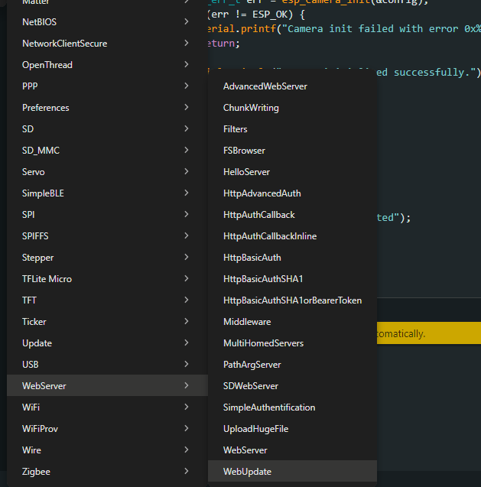The image size is (481, 487).
Task: Open the NetBIOS examples submenu
Action: pos(107,21)
